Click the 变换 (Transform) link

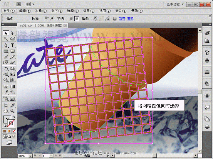click(x=131, y=18)
